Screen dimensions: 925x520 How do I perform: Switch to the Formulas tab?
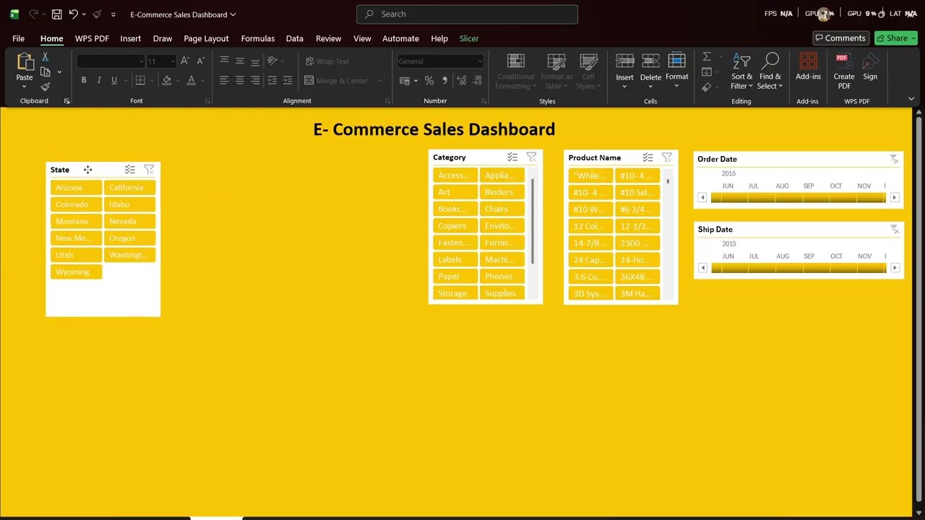(x=258, y=38)
